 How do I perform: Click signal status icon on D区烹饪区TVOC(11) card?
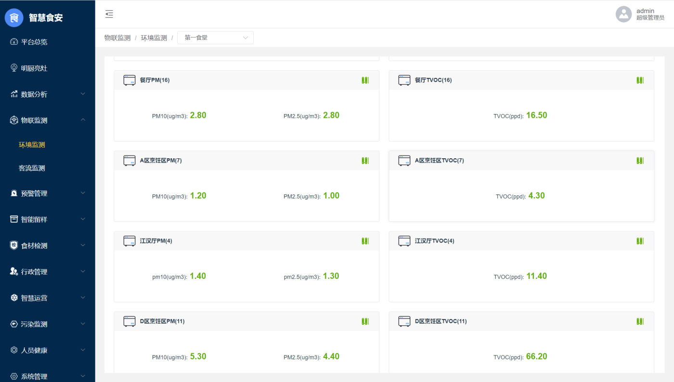(640, 321)
